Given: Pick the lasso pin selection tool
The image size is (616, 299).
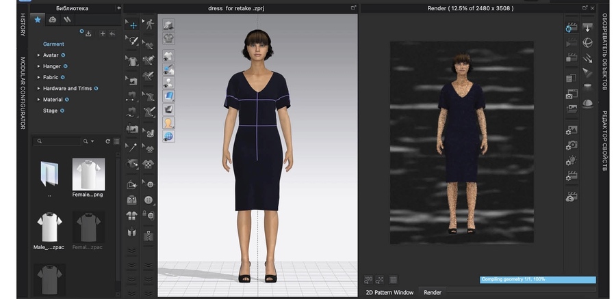Looking at the screenshot, I should [132, 41].
